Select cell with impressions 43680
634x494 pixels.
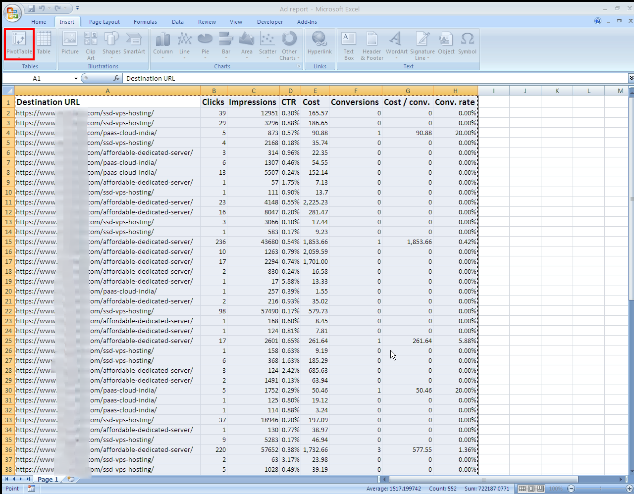point(253,242)
